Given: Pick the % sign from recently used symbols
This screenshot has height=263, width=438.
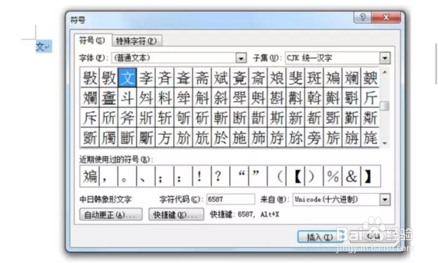Looking at the screenshot, I should pos(332,175).
